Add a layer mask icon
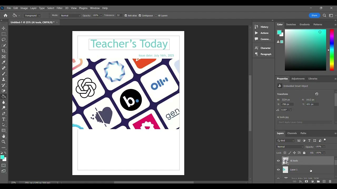The width and height of the screenshot is (337, 189). [x=306, y=181]
